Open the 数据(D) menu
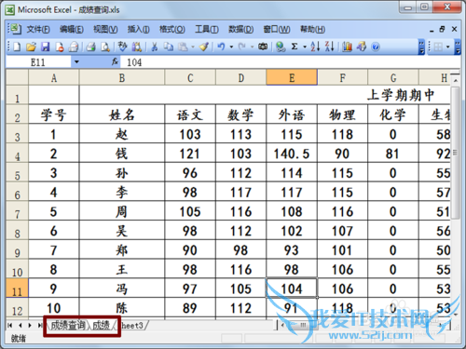The height and width of the screenshot is (349, 466). tap(241, 29)
